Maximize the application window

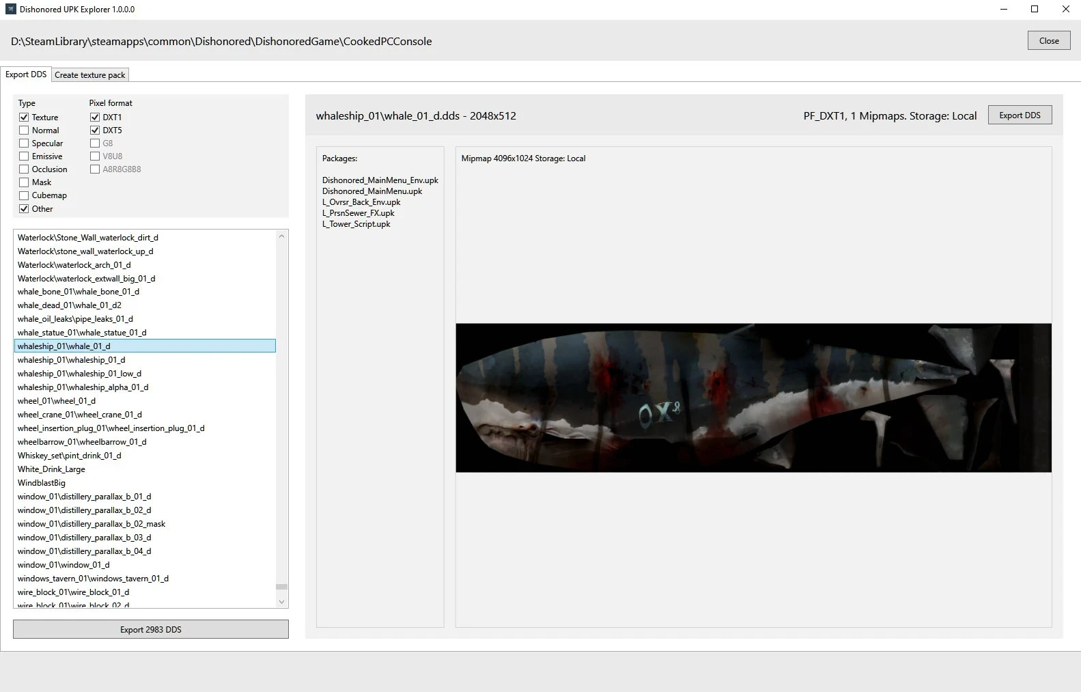pos(1034,10)
